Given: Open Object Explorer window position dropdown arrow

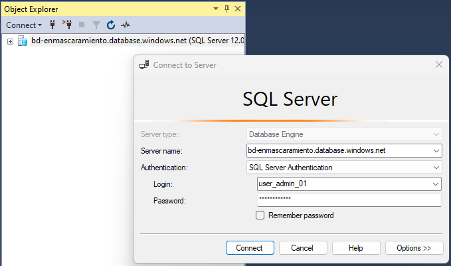Looking at the screenshot, I should (216, 9).
